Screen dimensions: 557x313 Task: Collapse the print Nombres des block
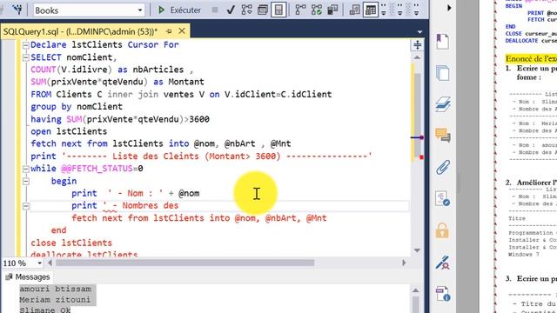coord(25,206)
